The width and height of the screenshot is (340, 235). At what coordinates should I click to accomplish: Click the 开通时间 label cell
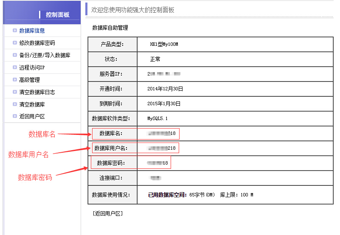112,89
